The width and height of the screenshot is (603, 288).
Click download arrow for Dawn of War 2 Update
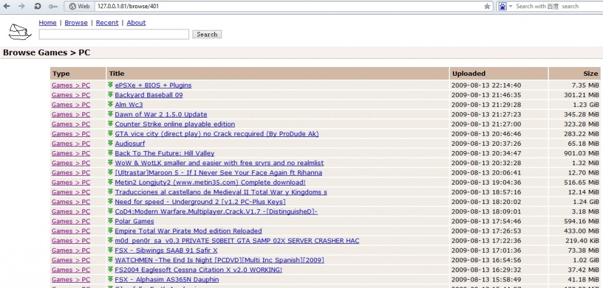pyautogui.click(x=110, y=114)
